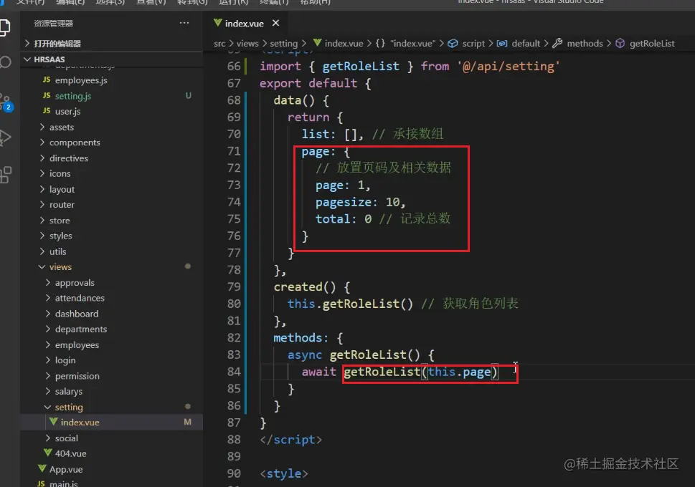Image resolution: width=695 pixels, height=487 pixels.
Task: Click the methods breadcrumb segment
Action: (578, 44)
